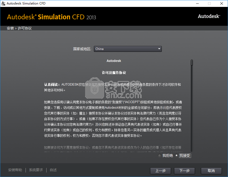The height and width of the screenshot is (177, 228).
Task: Close the Autodesk Simulation CFD installer window
Action: click(x=221, y=3)
